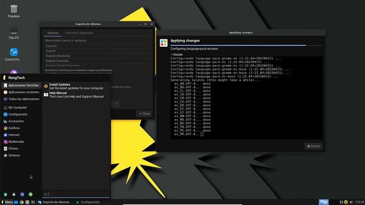This screenshot has width=365, height=205.
Task: Click the Applying changes heading text
Action: [185, 40]
